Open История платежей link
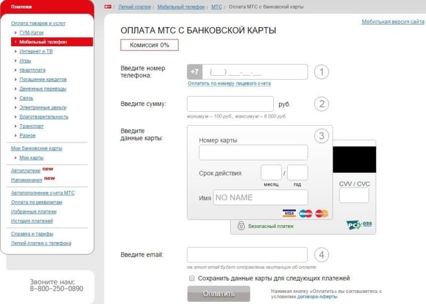 [x=32, y=221]
